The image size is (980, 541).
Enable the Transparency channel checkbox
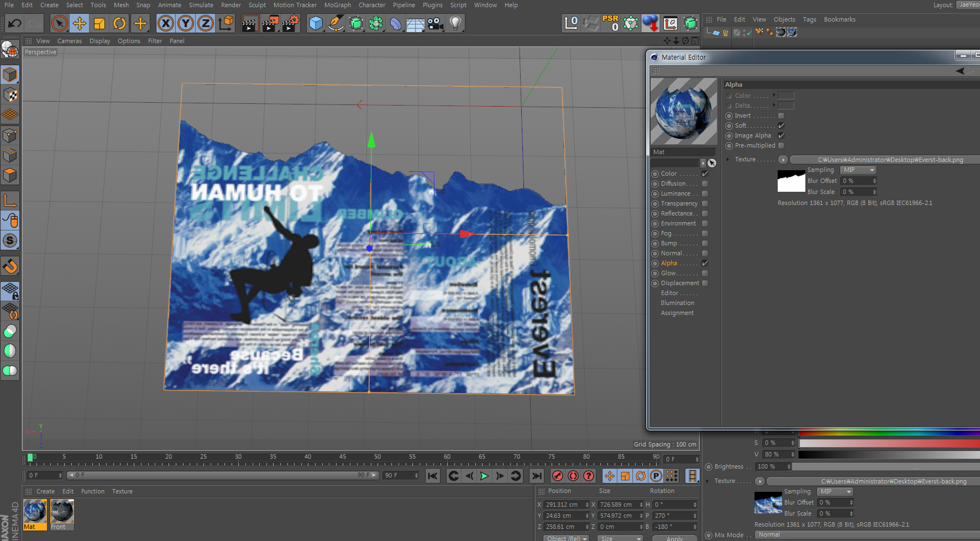(705, 203)
